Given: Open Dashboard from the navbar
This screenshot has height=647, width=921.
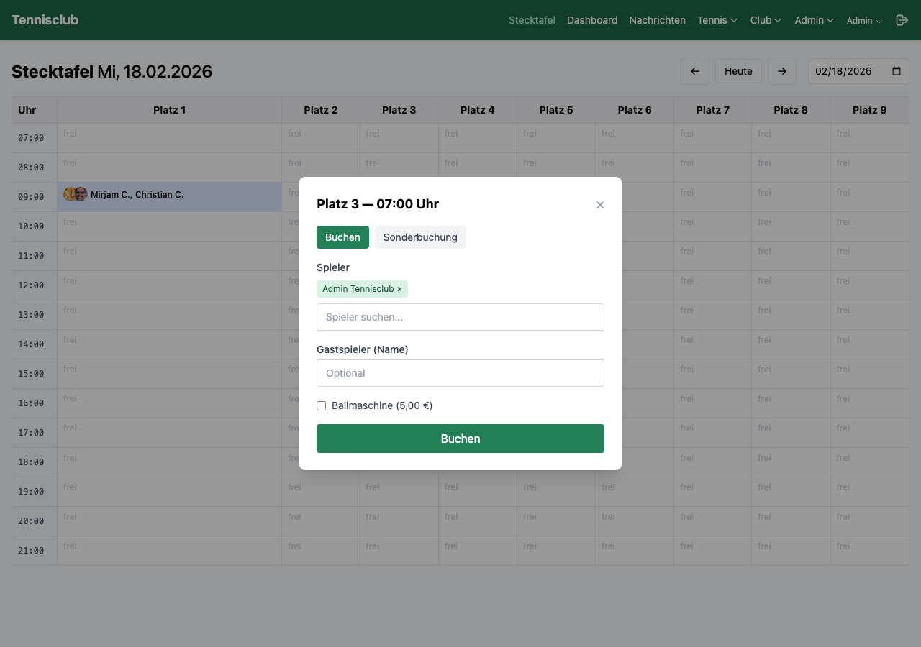Looking at the screenshot, I should point(592,20).
